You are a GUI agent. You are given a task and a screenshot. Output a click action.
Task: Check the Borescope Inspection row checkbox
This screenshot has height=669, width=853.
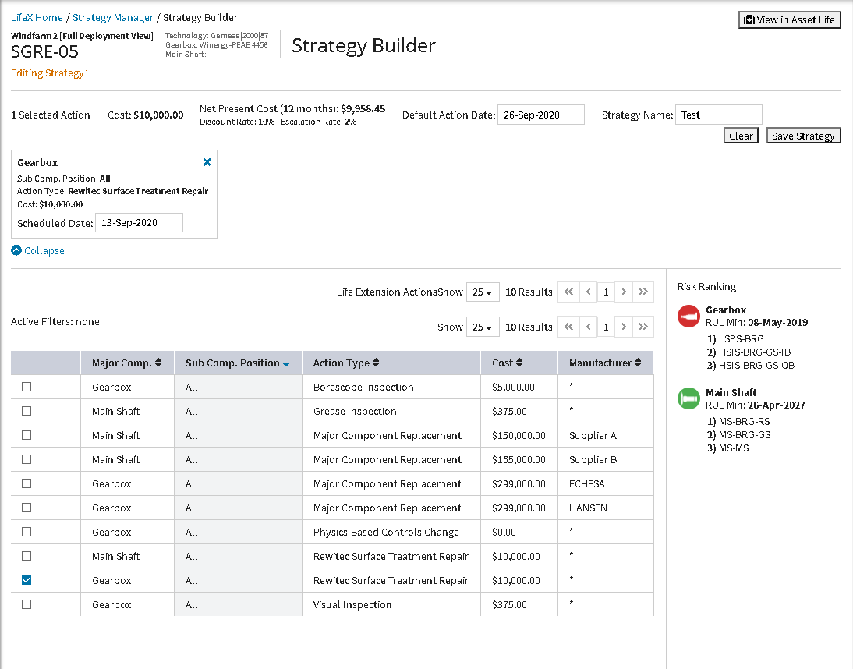coord(27,387)
